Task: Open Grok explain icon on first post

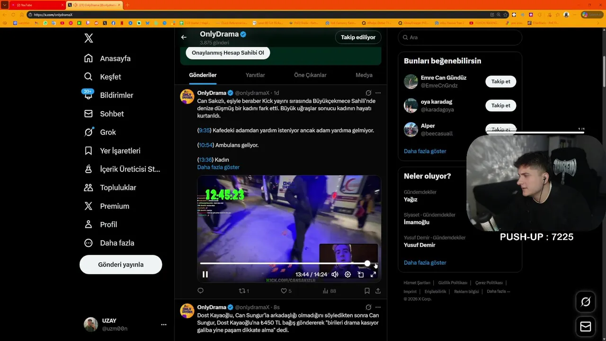Action: click(368, 93)
